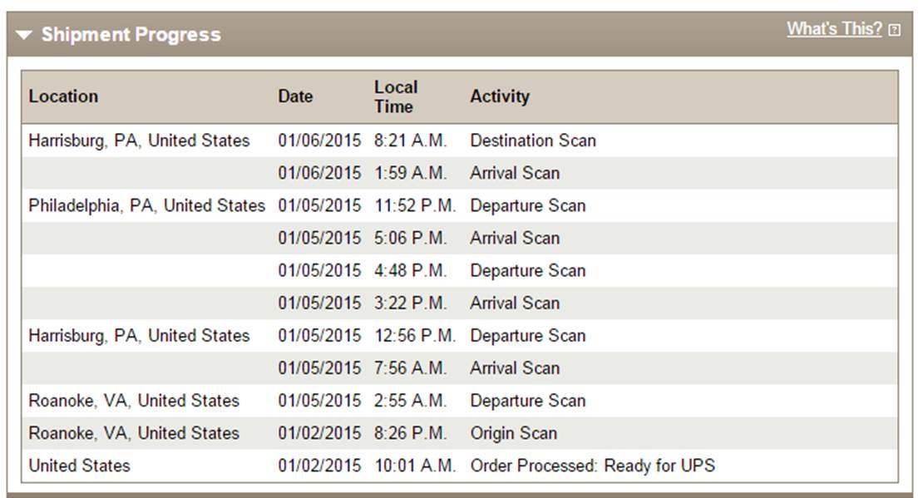Select the Date column header

(295, 96)
